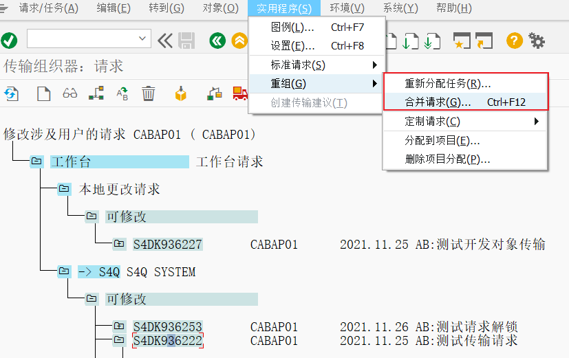Collapse the command field with double chevron
569x358 pixels.
tap(165, 41)
